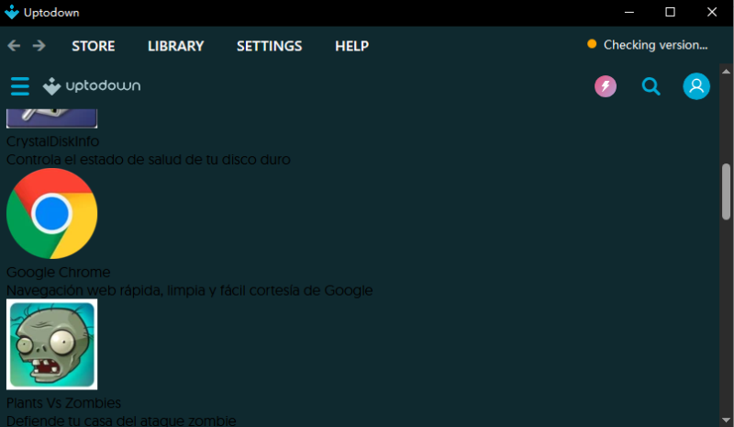Open the Google Chrome title link
734x427 pixels.
click(x=59, y=272)
